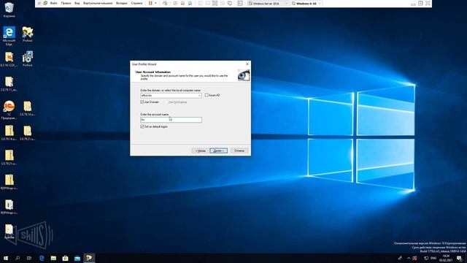Untick the Join Domain checkbox
This screenshot has width=467, height=263.
pyautogui.click(x=142, y=102)
